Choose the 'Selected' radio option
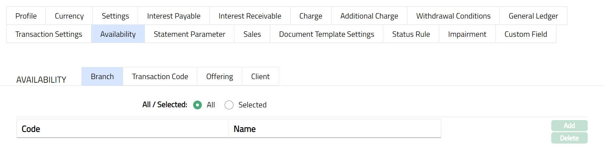This screenshot has width=604, height=152. pyautogui.click(x=229, y=105)
